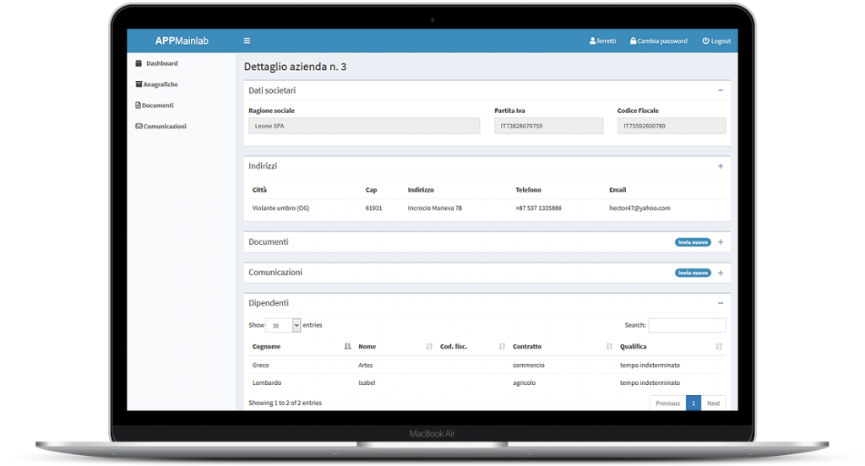Click the hamburger menu toggle icon
The image size is (865, 466).
tap(247, 41)
